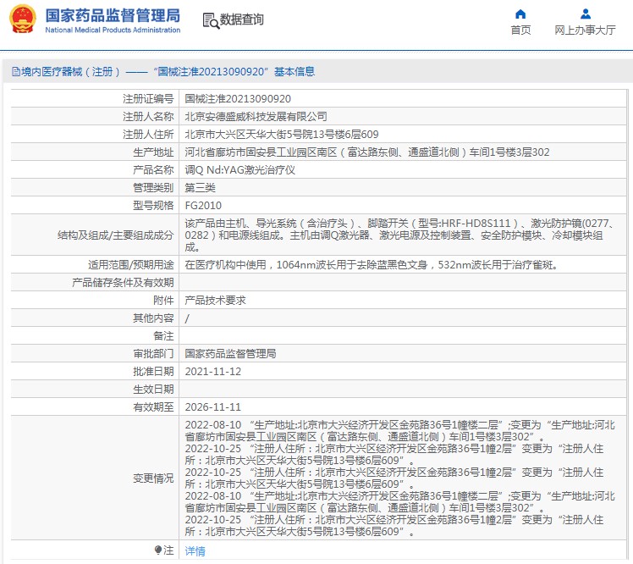Open the 详情 link
Screen dimensions: 633x564
(195, 551)
